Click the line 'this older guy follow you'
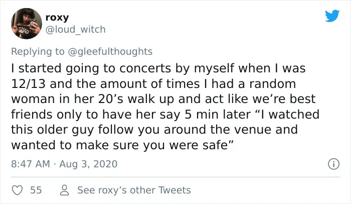This screenshot has width=351, height=204. point(154,130)
